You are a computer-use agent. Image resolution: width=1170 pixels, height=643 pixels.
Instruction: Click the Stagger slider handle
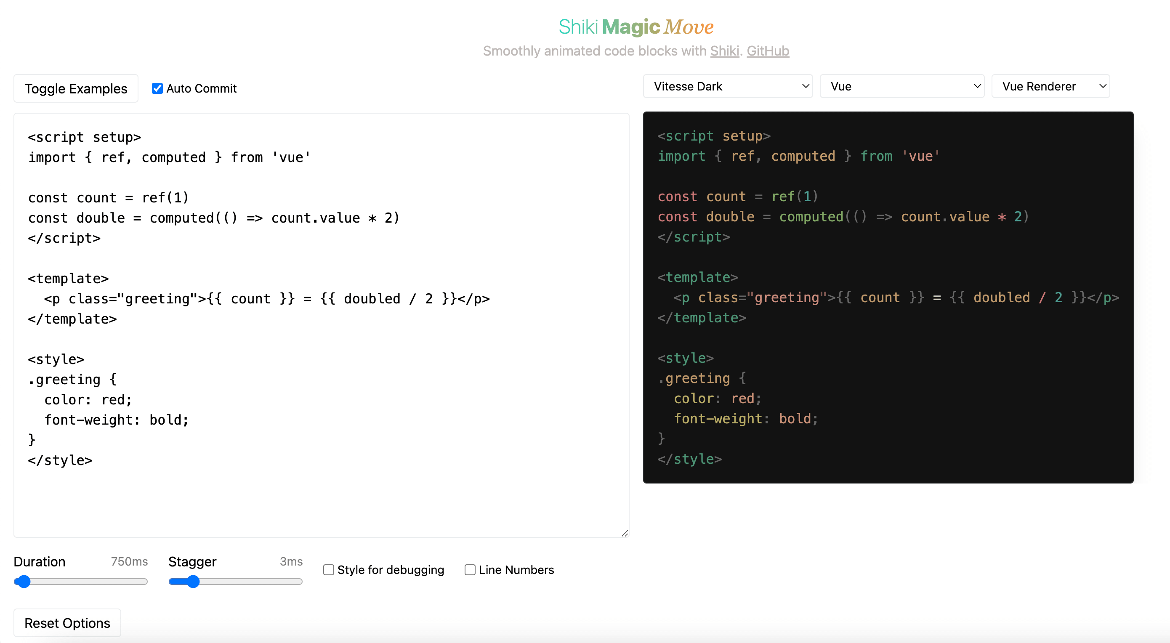pyautogui.click(x=194, y=582)
